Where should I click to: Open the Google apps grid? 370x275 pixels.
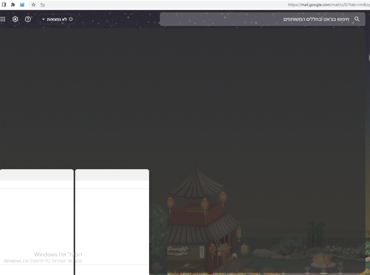[x=3, y=19]
